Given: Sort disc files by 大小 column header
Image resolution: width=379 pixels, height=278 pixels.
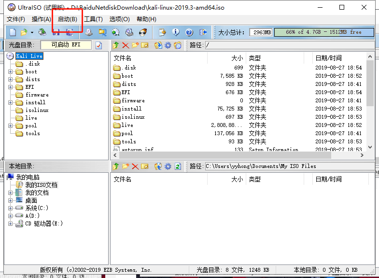Looking at the screenshot, I should pos(227,58).
